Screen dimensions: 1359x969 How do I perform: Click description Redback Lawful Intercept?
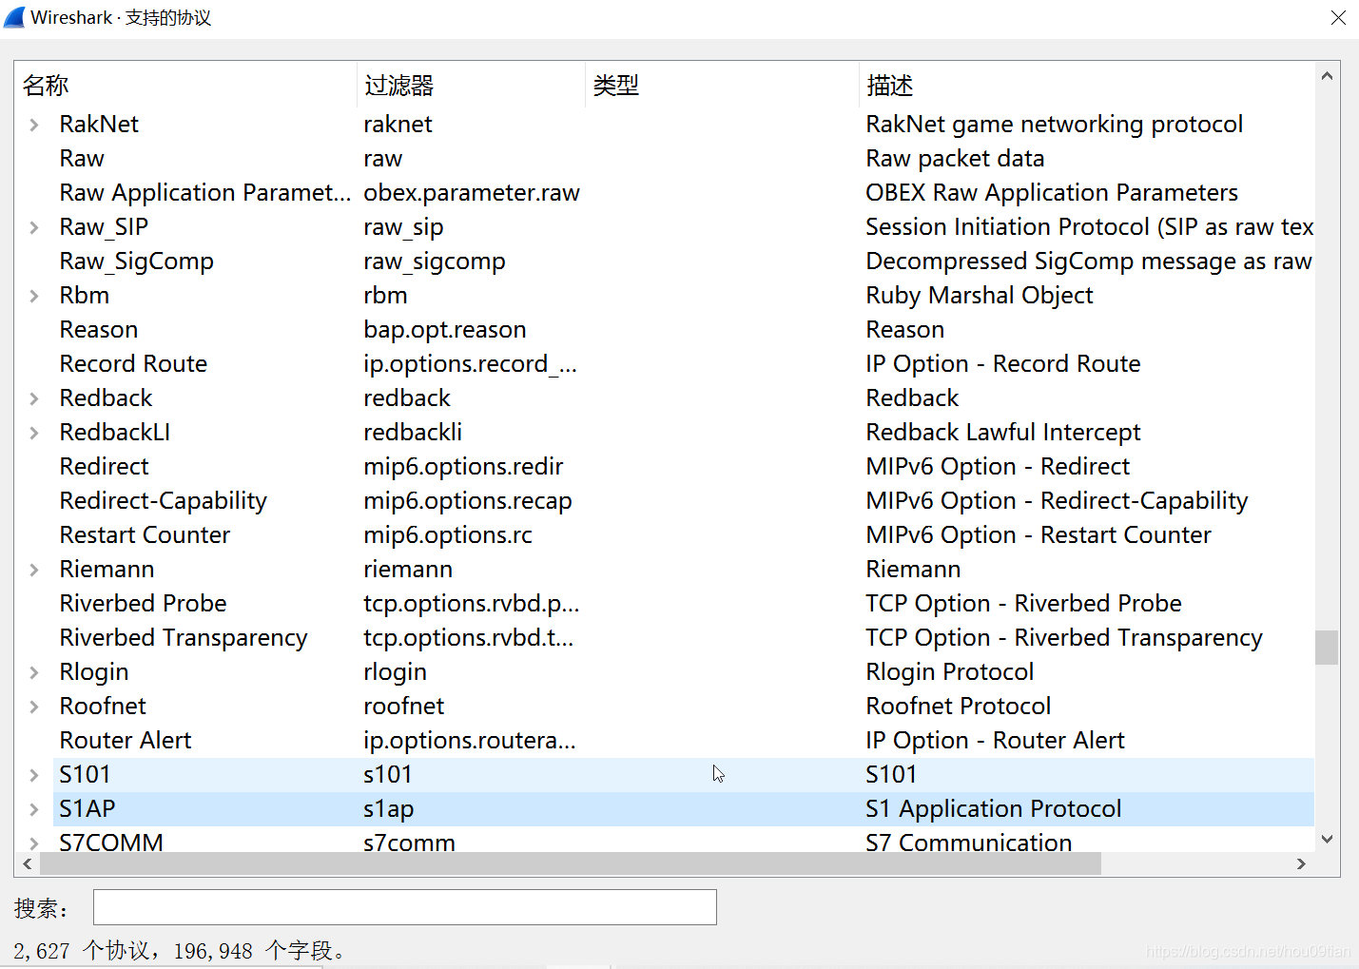tap(1003, 433)
